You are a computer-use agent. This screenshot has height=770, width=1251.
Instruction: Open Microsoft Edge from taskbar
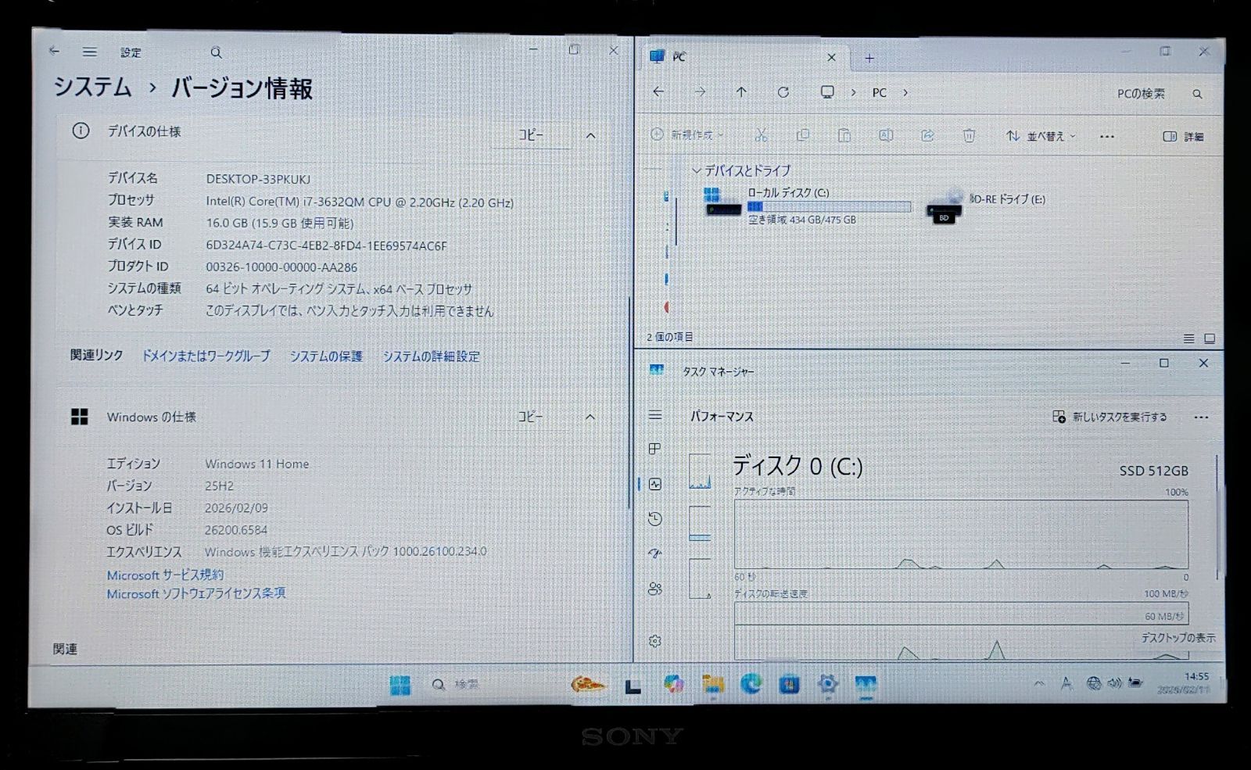coord(751,685)
